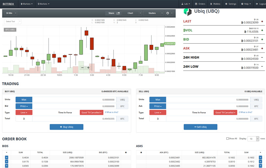Click the asks favorite star icon
This screenshot has width=266, height=168.
pos(141,152)
